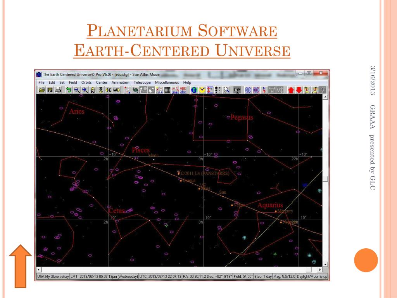
Task: Click the field-of-view red arrows icon
Action: click(x=210, y=90)
